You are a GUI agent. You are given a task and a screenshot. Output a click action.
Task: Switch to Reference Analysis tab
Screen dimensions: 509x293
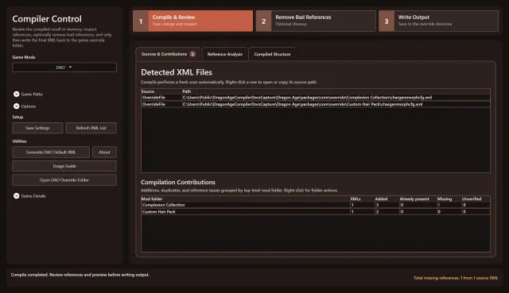[224, 54]
